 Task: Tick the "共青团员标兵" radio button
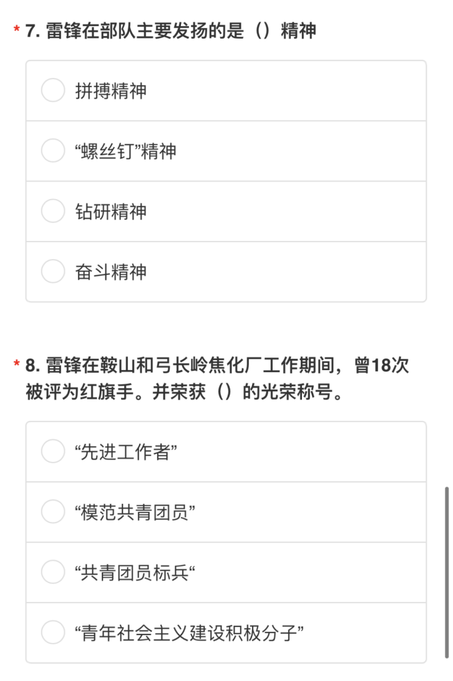pyautogui.click(x=53, y=572)
